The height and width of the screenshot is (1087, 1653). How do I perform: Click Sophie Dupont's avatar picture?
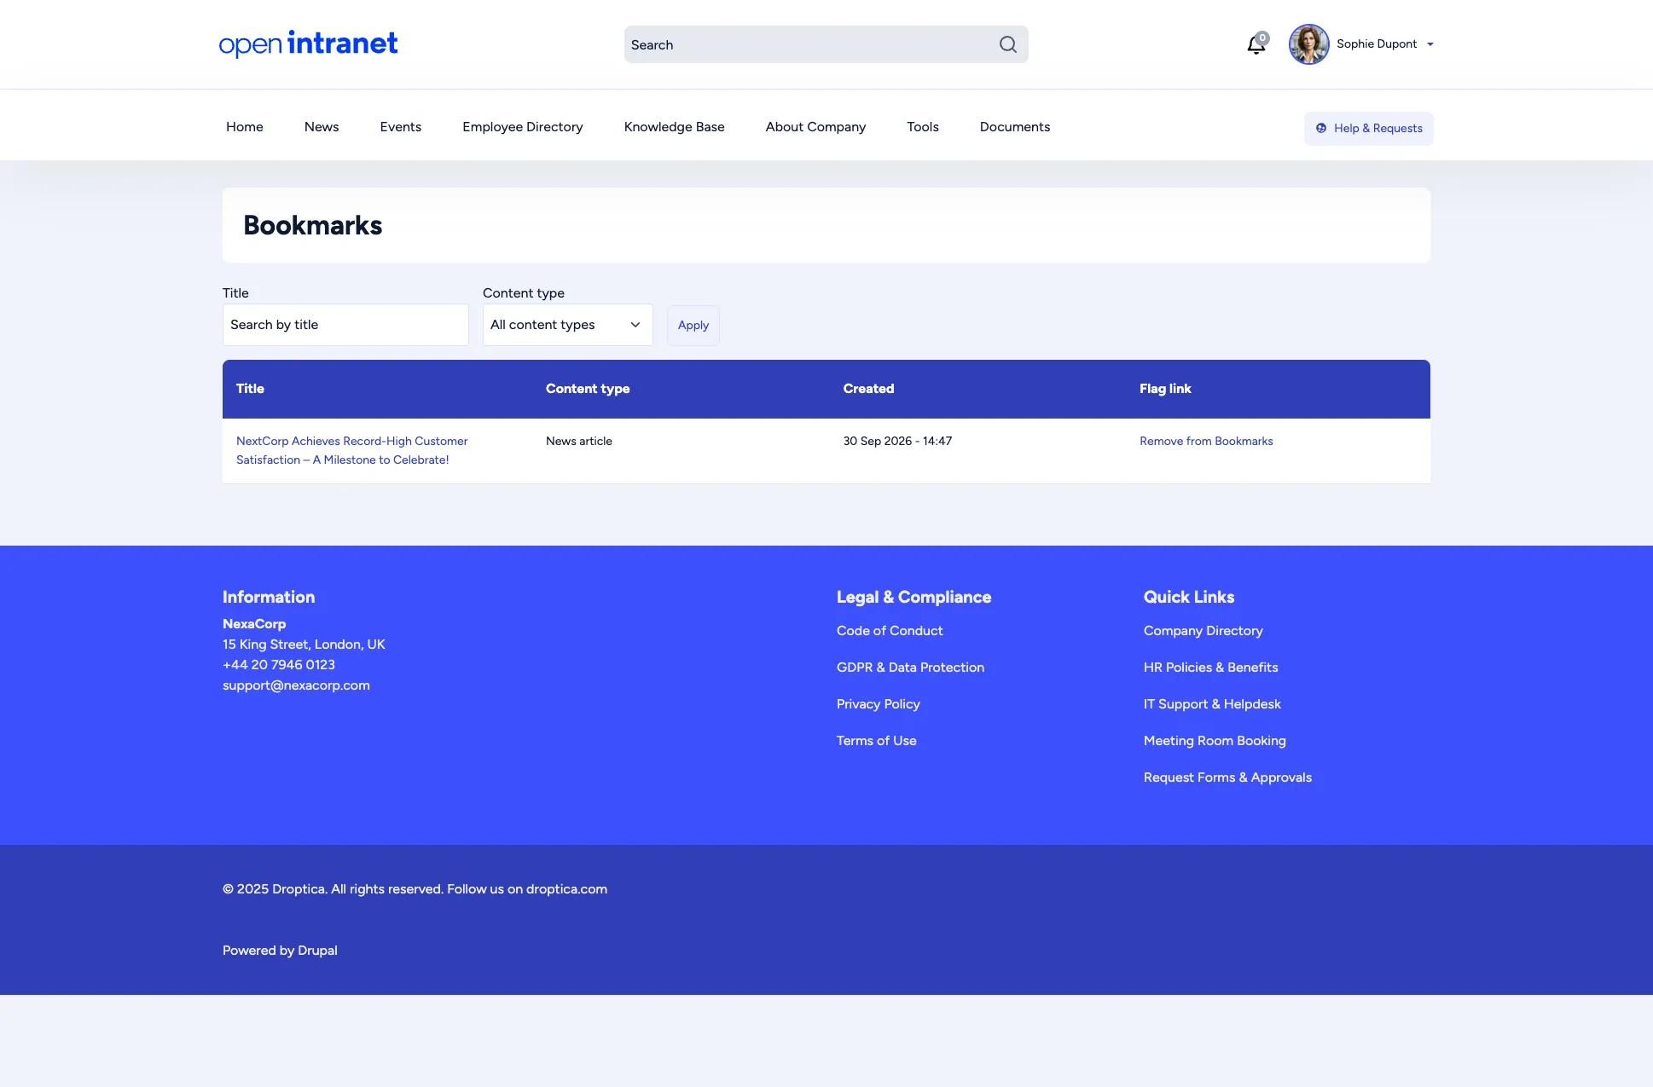(x=1308, y=44)
